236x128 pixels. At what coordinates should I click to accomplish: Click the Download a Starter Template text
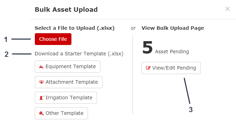79,54
